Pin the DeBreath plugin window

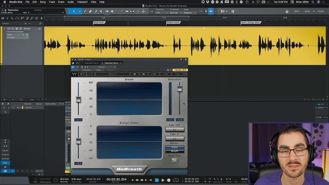point(181,60)
